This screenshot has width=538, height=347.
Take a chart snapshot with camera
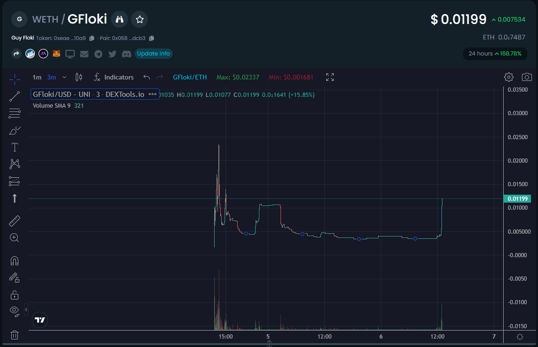(x=527, y=77)
